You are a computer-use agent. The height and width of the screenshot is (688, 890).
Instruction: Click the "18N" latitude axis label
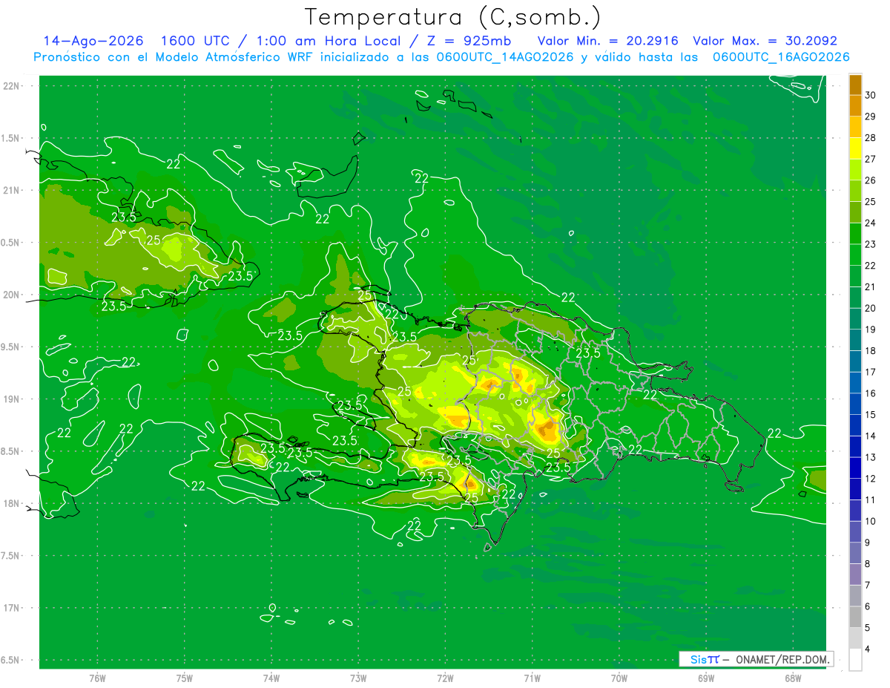point(12,504)
